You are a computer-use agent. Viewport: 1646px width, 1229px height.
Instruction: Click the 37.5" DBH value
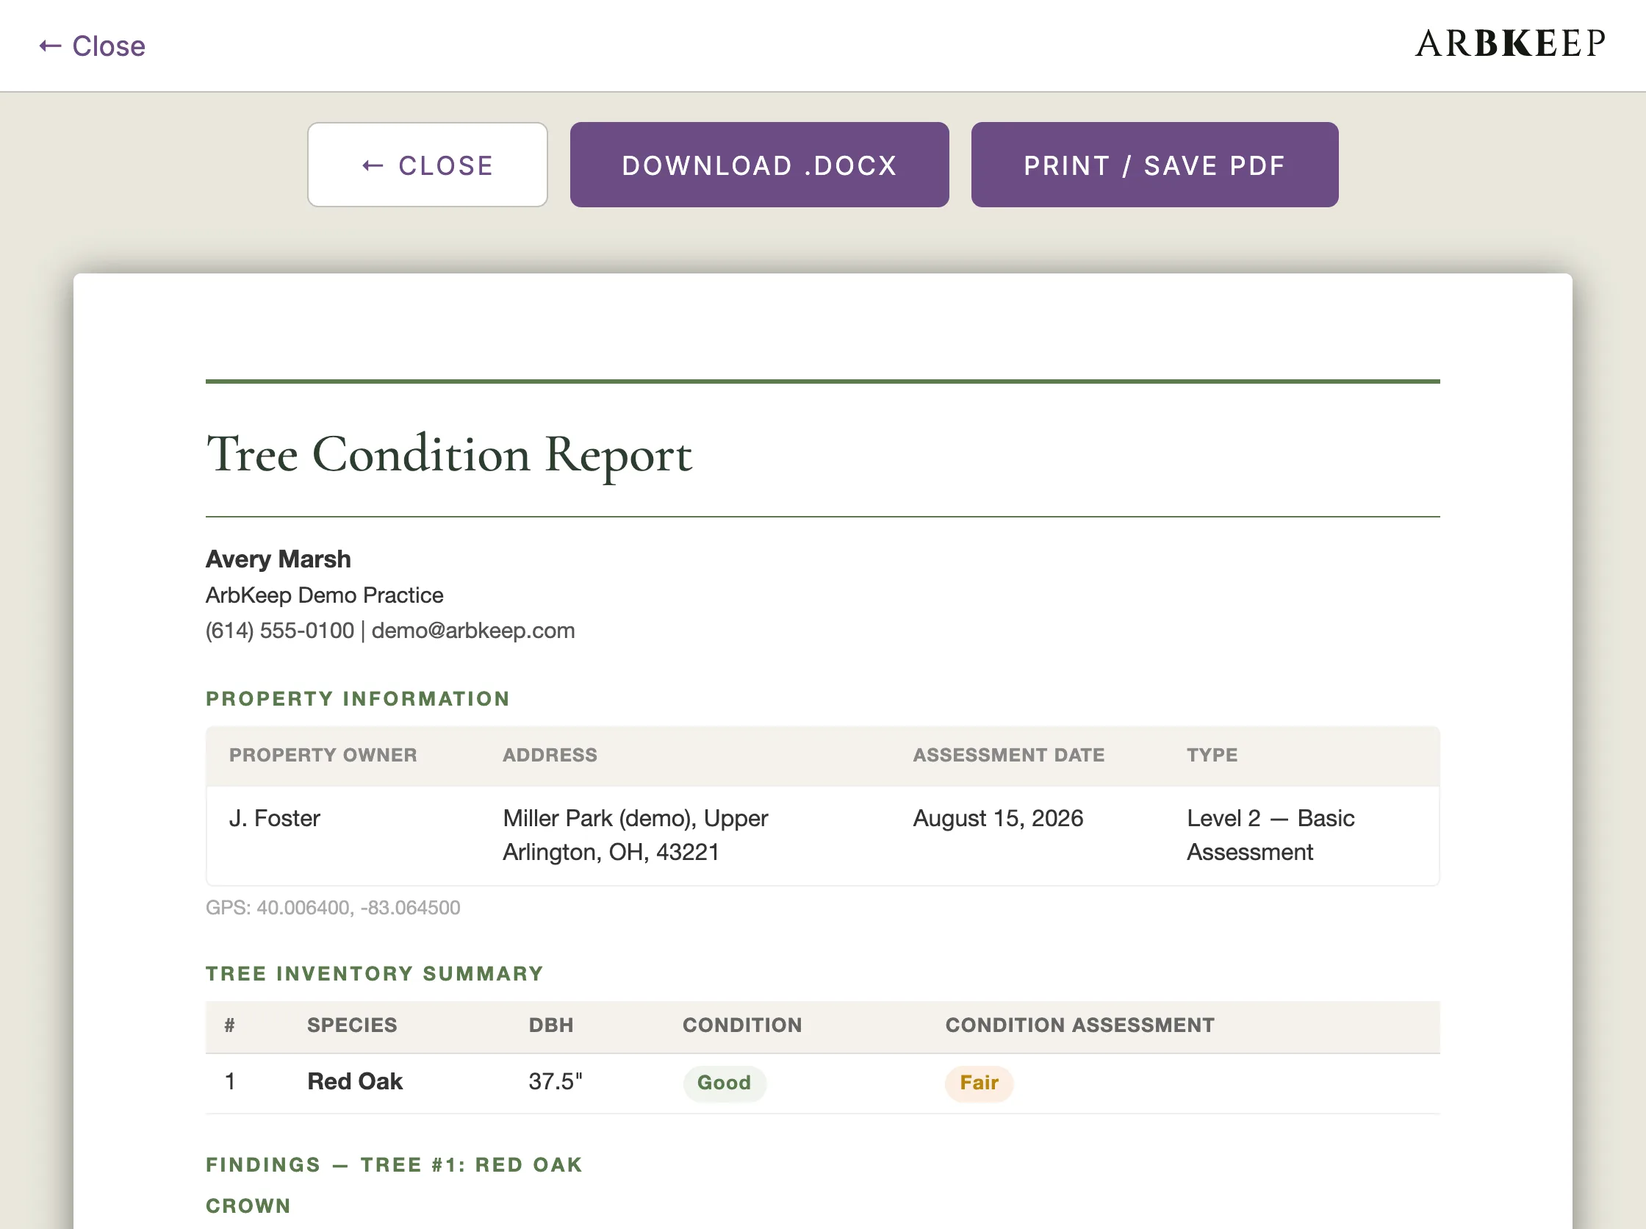coord(556,1082)
